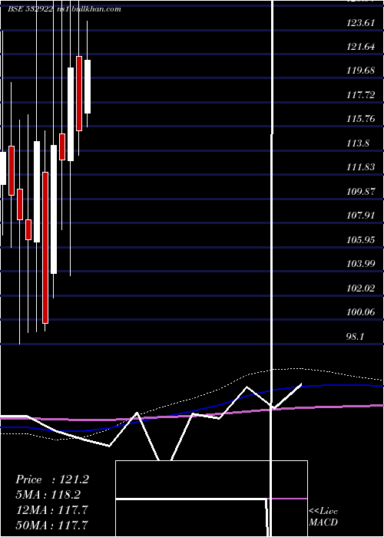Click the 105.95 price axis label
The image size is (384, 537).
point(360,239)
